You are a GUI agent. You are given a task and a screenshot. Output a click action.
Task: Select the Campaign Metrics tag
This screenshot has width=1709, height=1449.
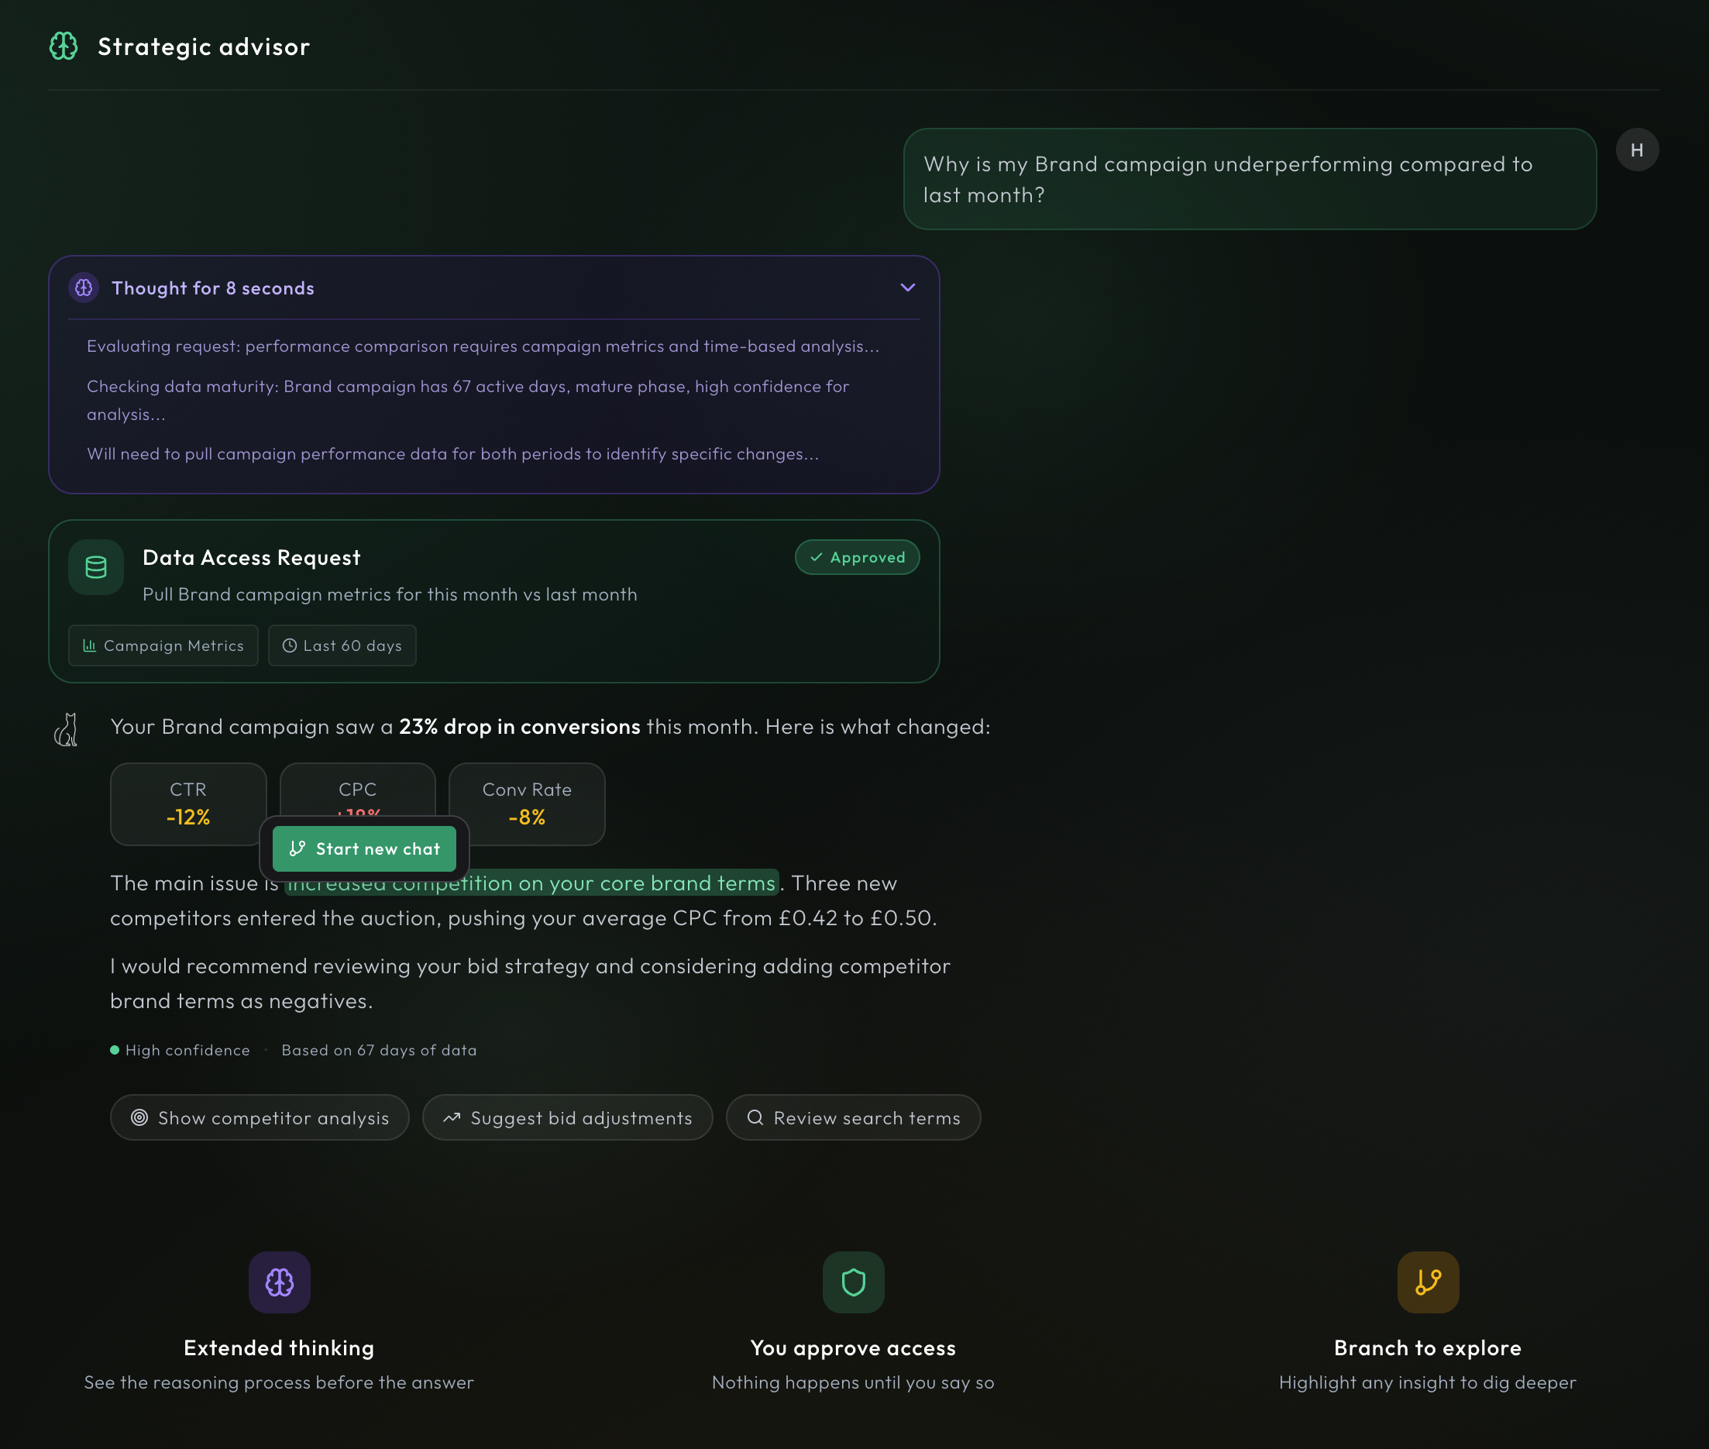point(163,645)
